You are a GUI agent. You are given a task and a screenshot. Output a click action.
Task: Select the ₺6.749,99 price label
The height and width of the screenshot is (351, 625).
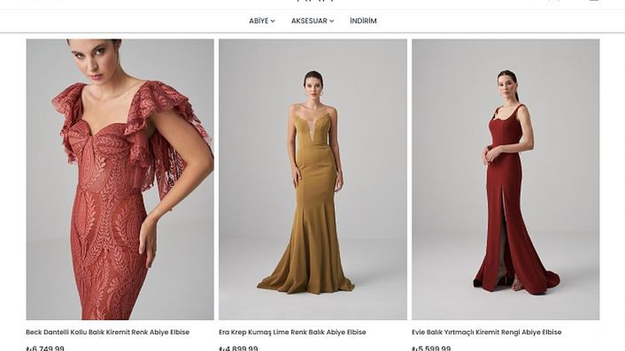point(45,348)
